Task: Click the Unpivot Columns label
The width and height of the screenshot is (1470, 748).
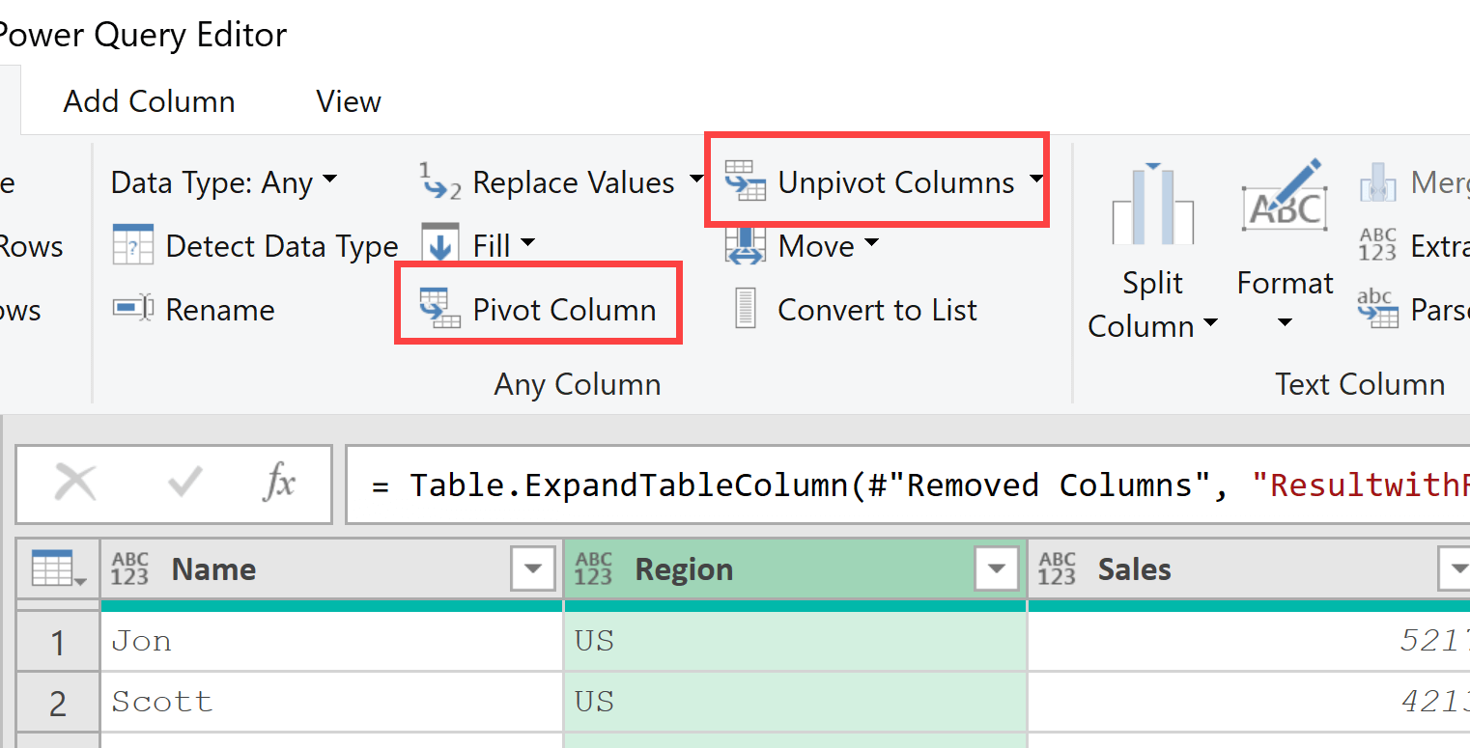Action: pyautogui.click(x=896, y=182)
